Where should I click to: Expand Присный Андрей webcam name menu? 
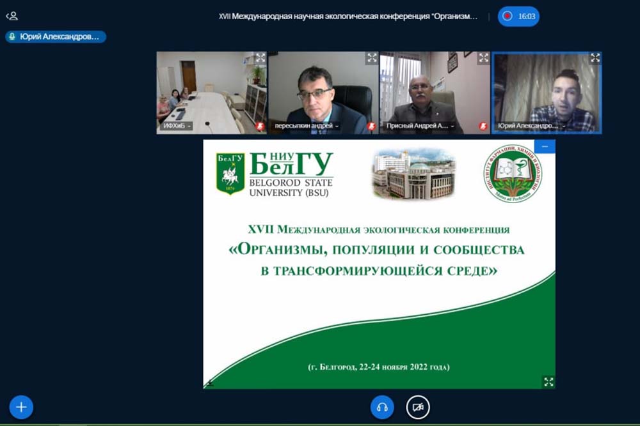pos(420,126)
